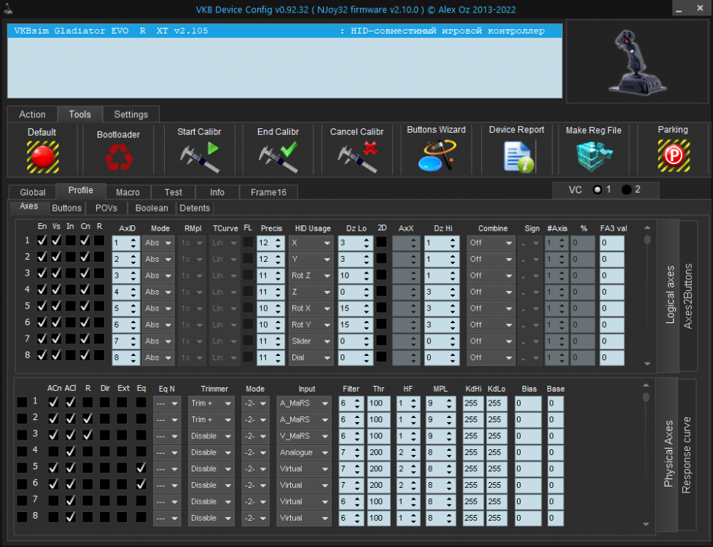Image resolution: width=713 pixels, height=547 pixels.
Task: Open Bootloader via the recycle icon
Action: pyautogui.click(x=118, y=157)
